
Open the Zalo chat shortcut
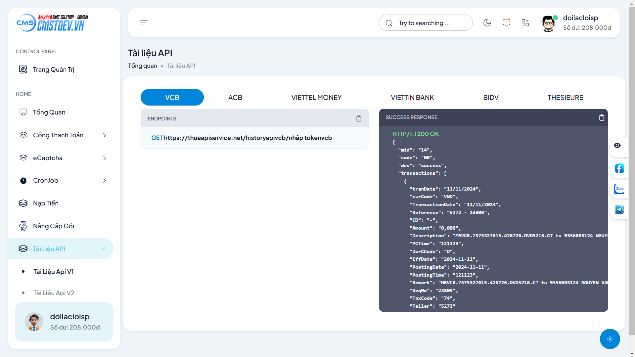pos(619,189)
